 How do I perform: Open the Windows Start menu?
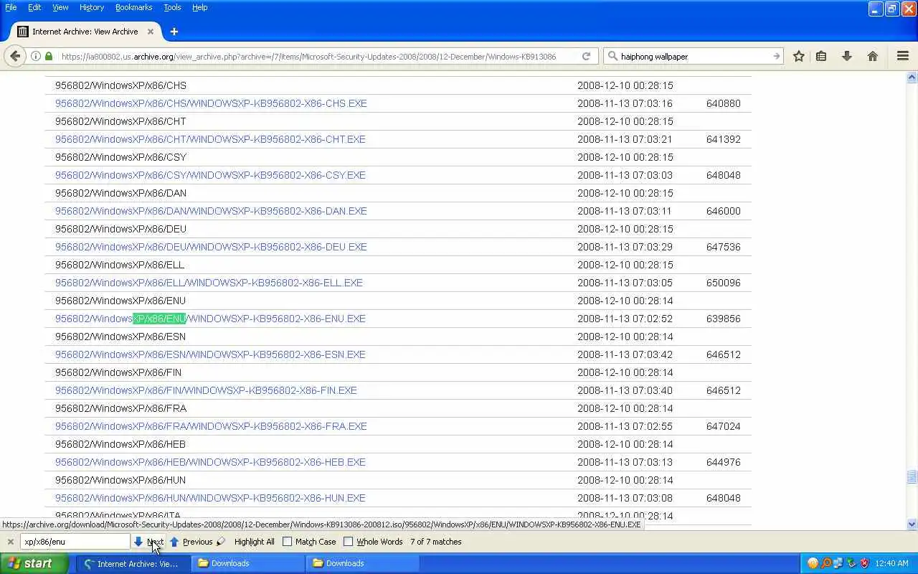pyautogui.click(x=34, y=563)
